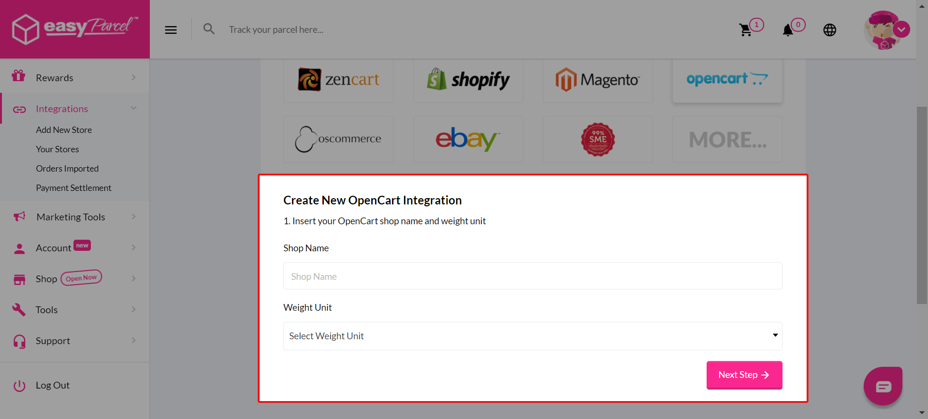Open Orders Imported submenu item
The width and height of the screenshot is (928, 419).
(x=67, y=169)
